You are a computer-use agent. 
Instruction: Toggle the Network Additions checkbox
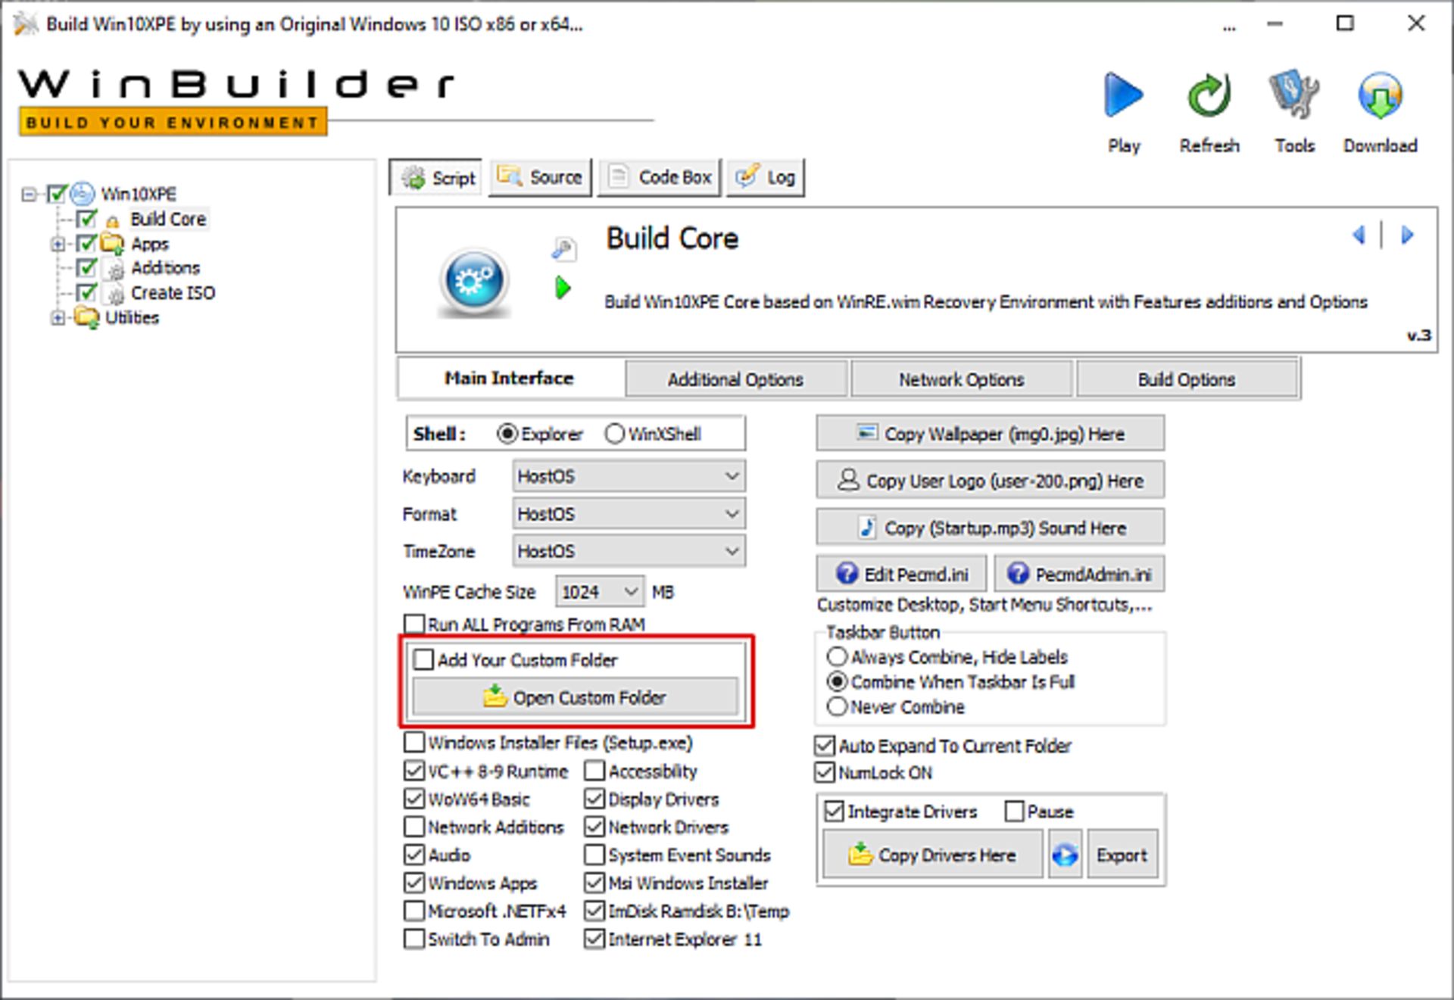pos(414,827)
